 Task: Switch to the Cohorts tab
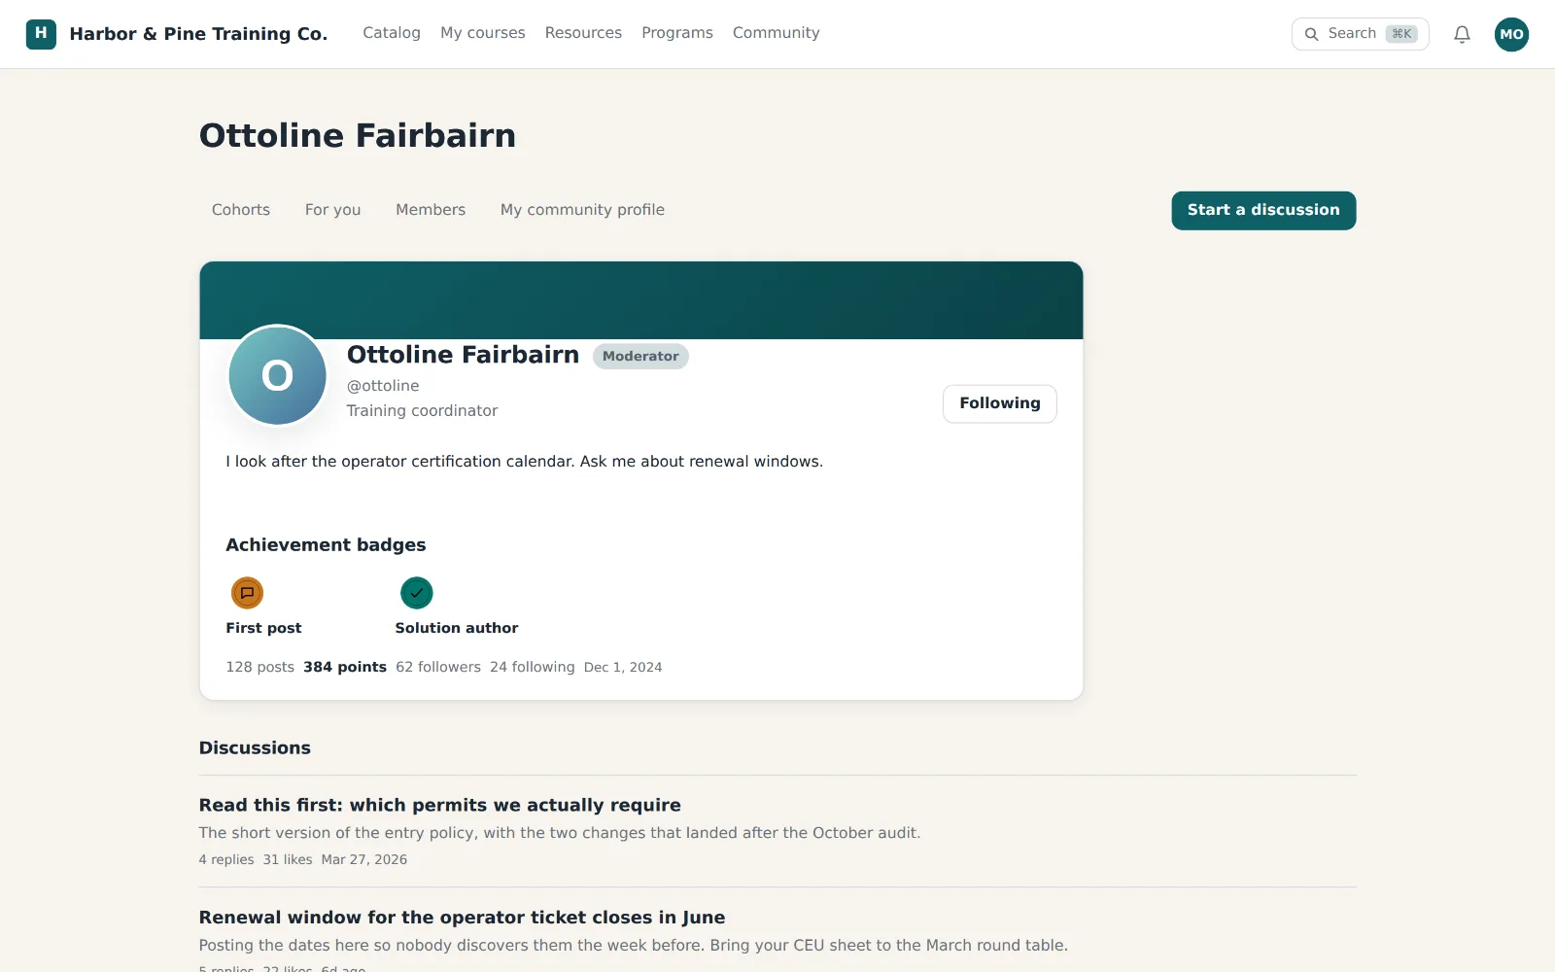pyautogui.click(x=241, y=210)
